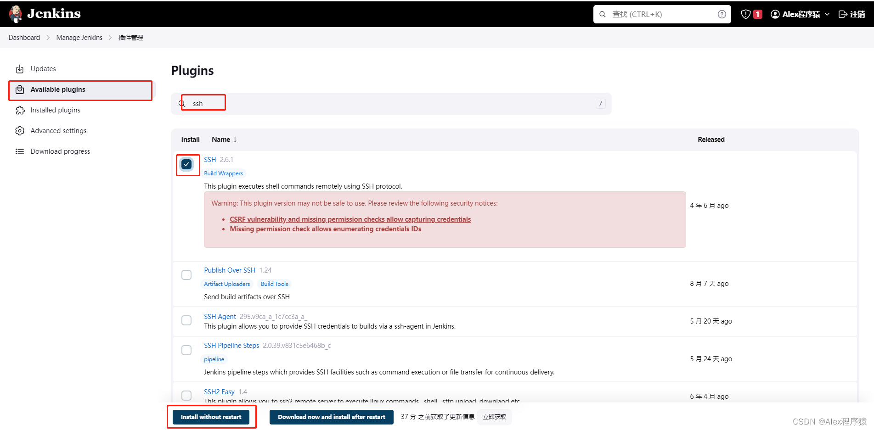
Task: Open the SSH plugin link
Action: 210,160
